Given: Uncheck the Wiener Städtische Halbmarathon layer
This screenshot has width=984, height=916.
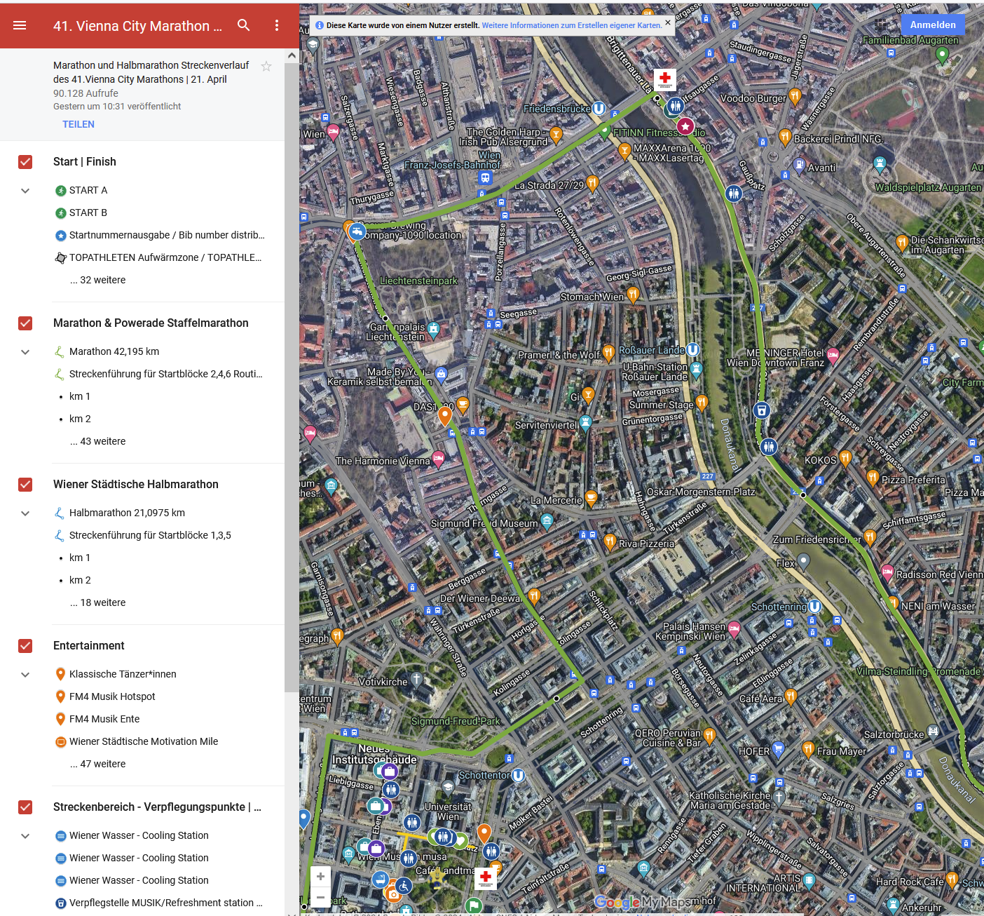Looking at the screenshot, I should point(25,485).
